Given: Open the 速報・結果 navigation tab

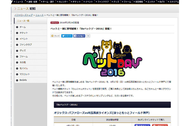Looking at the screenshot, I should (x=32, y=2).
